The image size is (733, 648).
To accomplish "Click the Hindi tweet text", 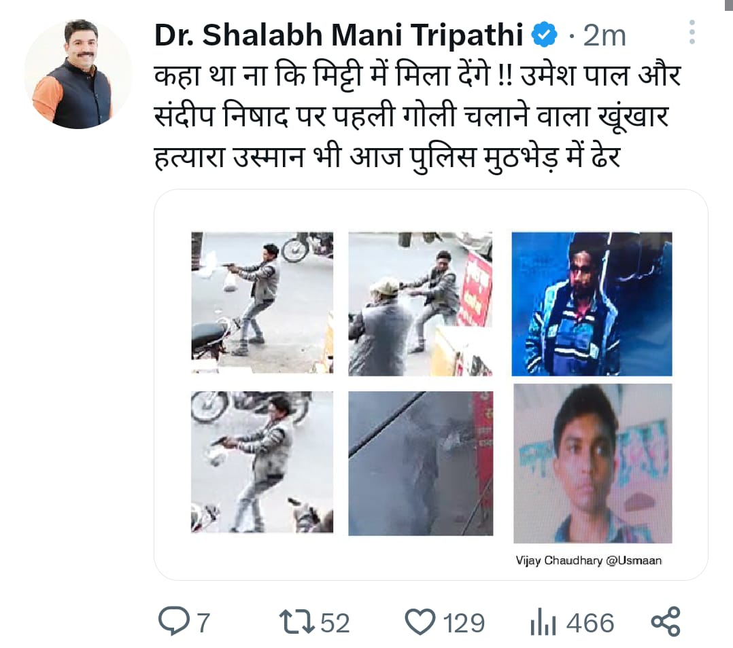I will [x=417, y=116].
